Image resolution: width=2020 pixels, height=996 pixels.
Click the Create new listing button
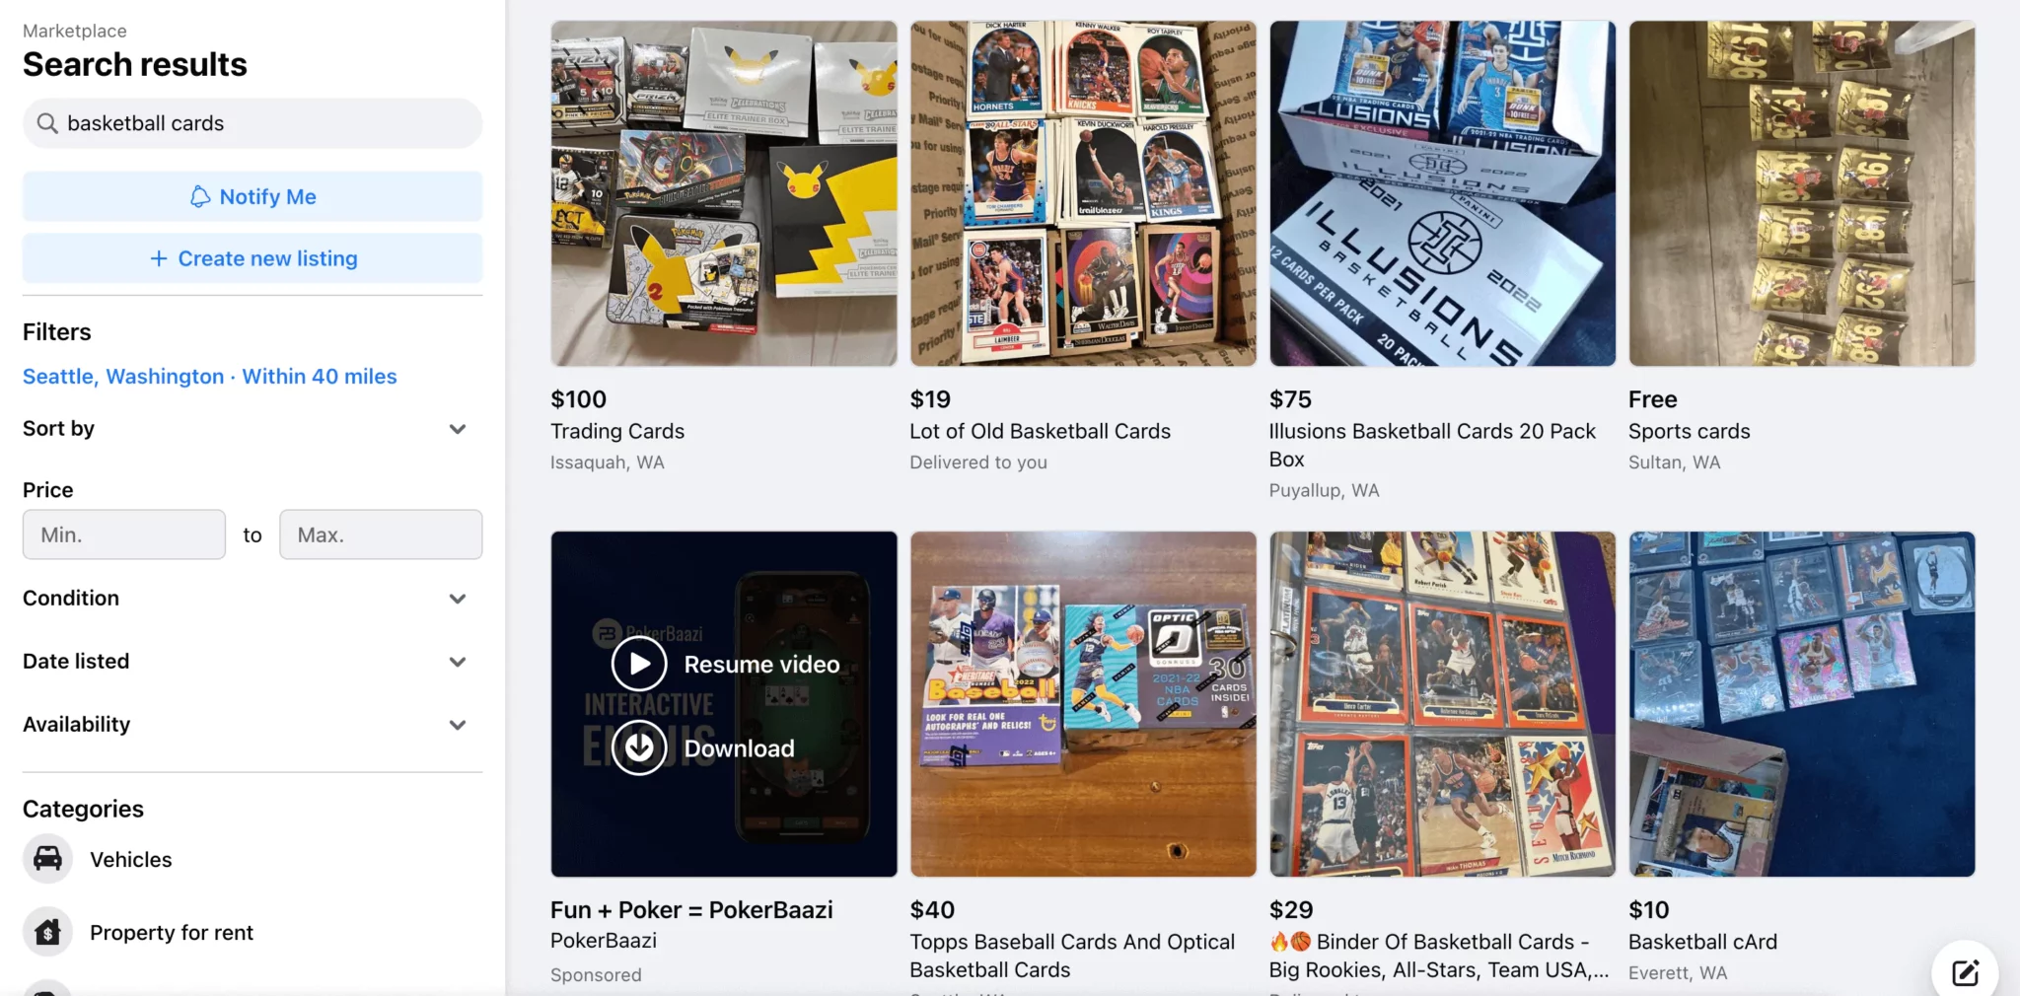point(252,258)
